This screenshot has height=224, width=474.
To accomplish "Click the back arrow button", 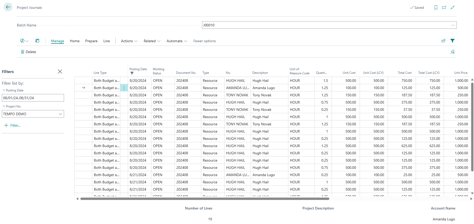I will 8,7.
